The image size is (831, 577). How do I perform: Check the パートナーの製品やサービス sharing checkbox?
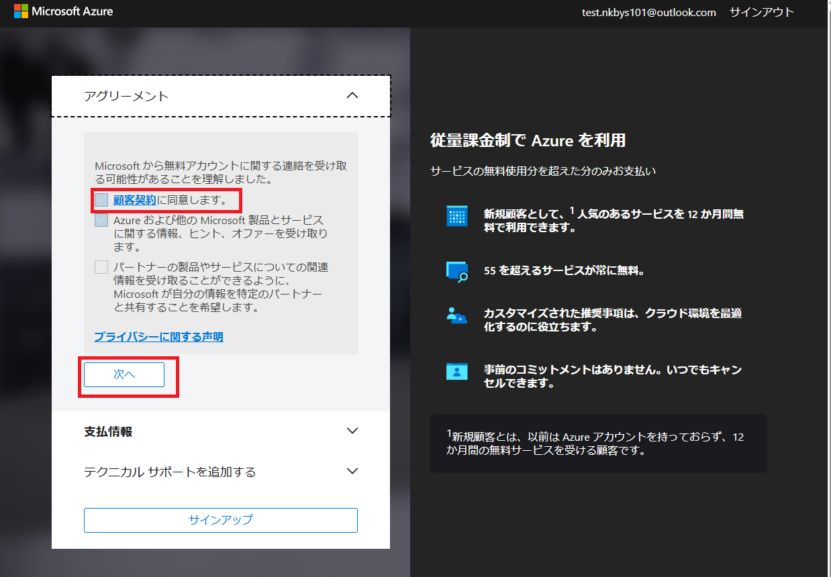pyautogui.click(x=101, y=267)
